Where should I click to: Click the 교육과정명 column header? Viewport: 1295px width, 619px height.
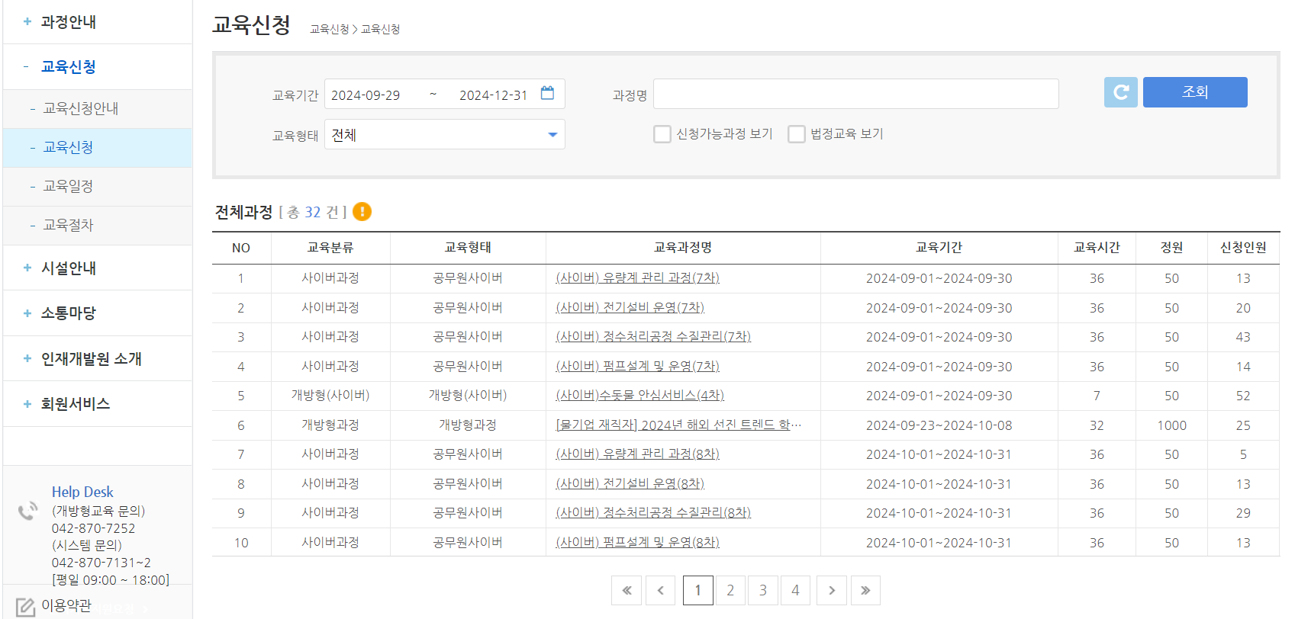click(683, 248)
